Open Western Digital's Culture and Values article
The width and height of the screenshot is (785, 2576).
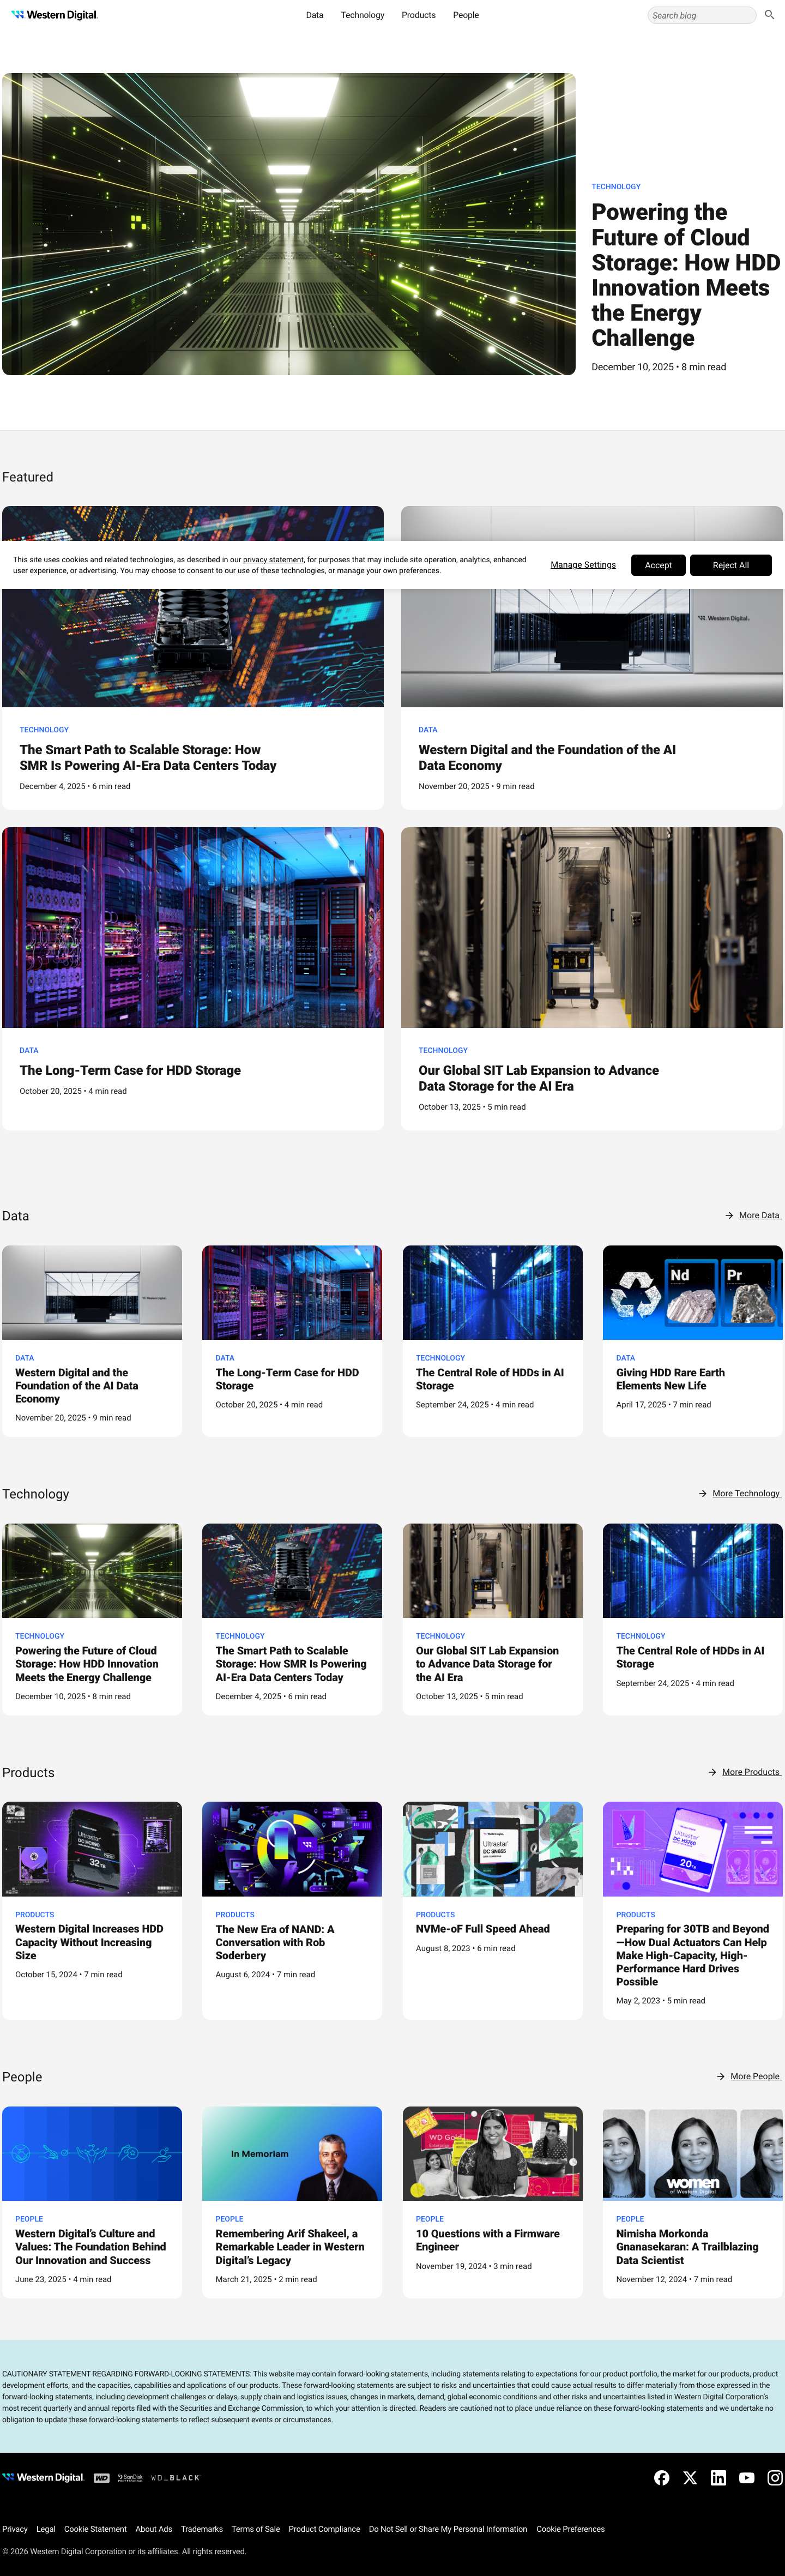tap(90, 2246)
